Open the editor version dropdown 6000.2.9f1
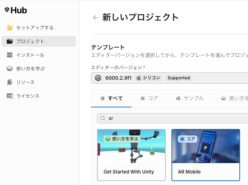This screenshot has height=185, width=248. (x=170, y=78)
